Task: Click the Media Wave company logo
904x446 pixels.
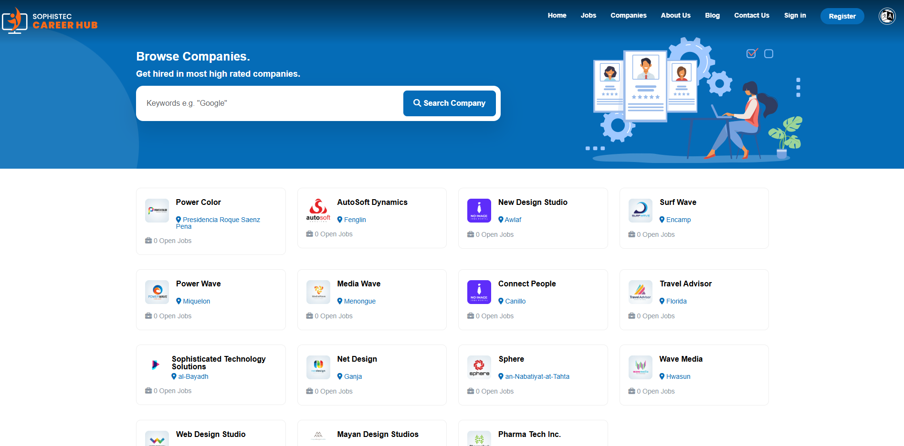Action: 318,292
